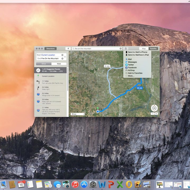Switch to Drive directions
190x190 pixels.
click(44, 64)
